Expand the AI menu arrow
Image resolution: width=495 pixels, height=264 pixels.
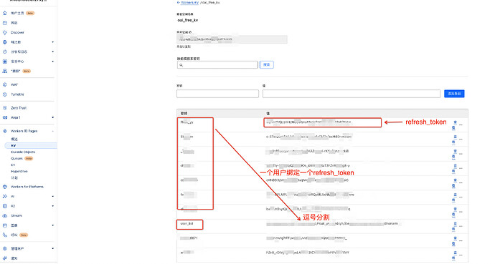52,196
